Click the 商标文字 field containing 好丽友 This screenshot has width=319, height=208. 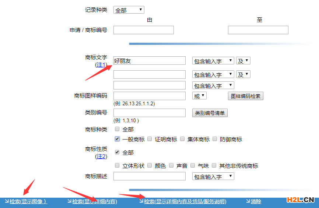coord(149,61)
